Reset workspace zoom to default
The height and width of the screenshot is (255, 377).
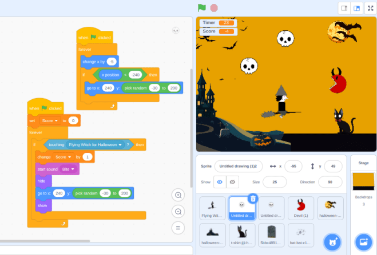178,228
